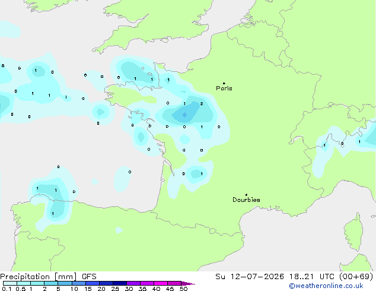Viewport: 376px width, 291px height.
Task: Click the 'Precipitation [mm]' title text
Action: click(x=39, y=277)
